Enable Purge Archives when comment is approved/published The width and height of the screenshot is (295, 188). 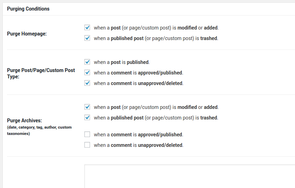(x=87, y=134)
